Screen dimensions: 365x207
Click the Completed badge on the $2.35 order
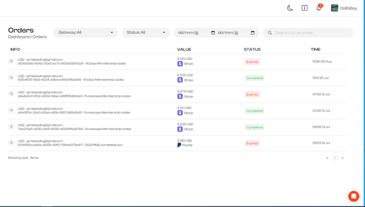255,127
